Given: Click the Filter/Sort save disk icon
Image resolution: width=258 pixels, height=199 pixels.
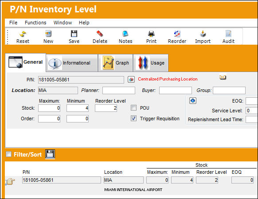Looking at the screenshot, I should point(50,154).
